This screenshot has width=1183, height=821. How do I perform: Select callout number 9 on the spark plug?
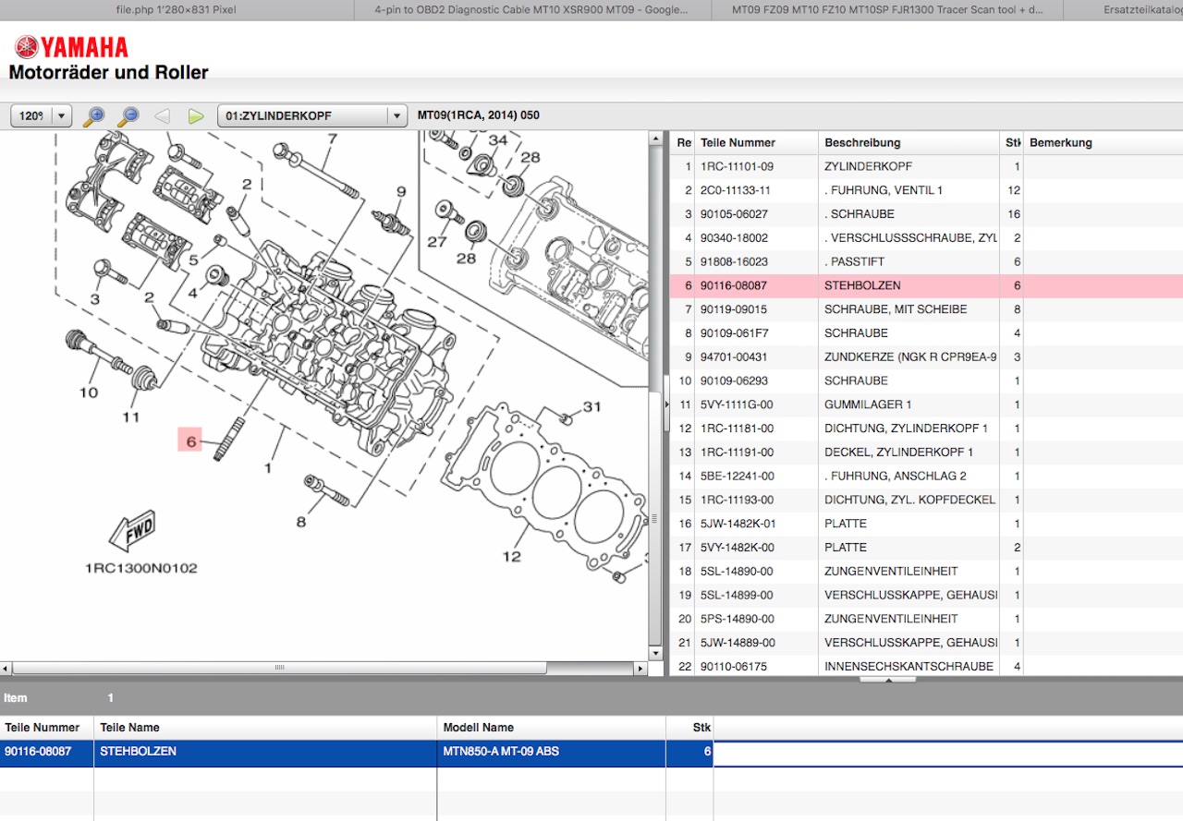[401, 191]
